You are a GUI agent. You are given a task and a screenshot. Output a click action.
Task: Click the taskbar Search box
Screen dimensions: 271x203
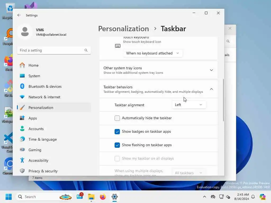44,197
